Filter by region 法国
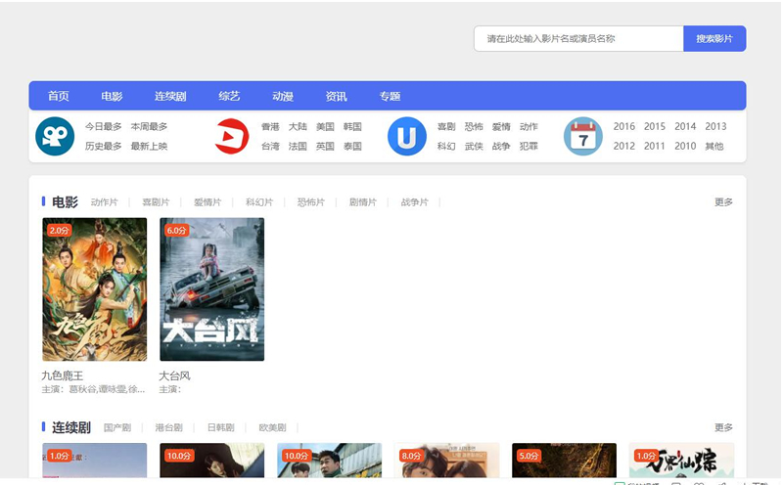The height and width of the screenshot is (485, 783). pos(298,147)
